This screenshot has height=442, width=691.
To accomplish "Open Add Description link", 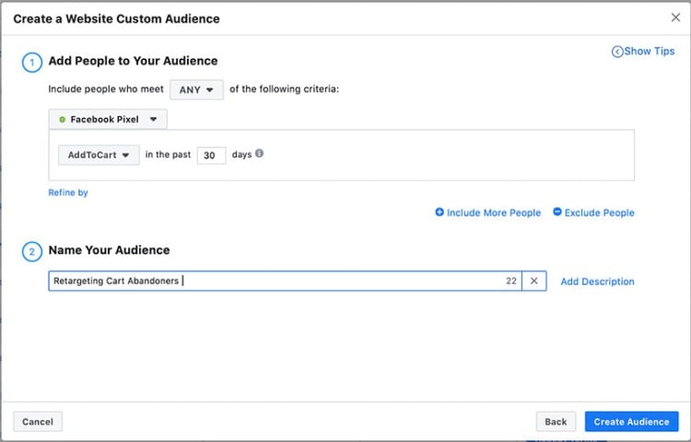I will pyautogui.click(x=597, y=282).
